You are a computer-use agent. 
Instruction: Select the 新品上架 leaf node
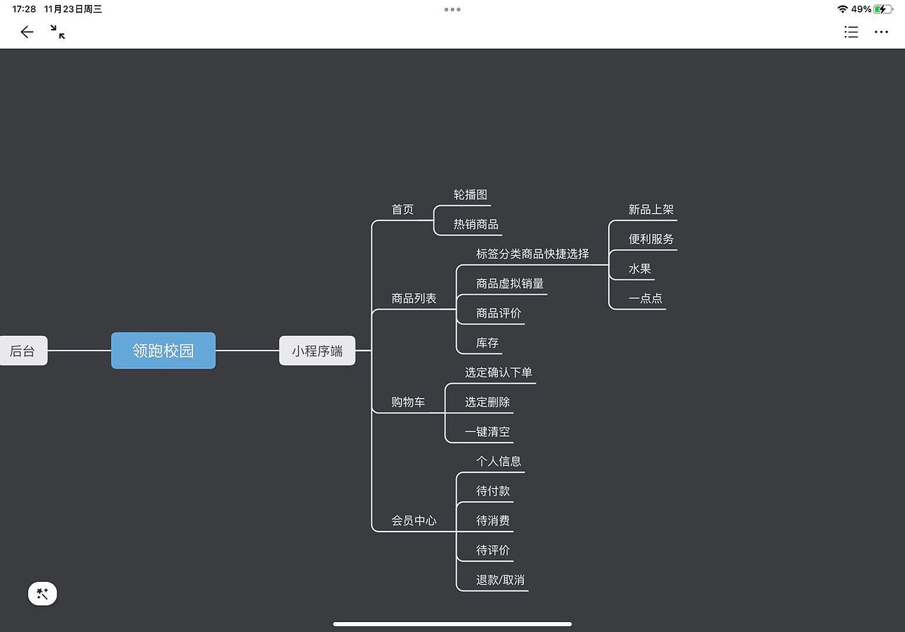pos(650,209)
